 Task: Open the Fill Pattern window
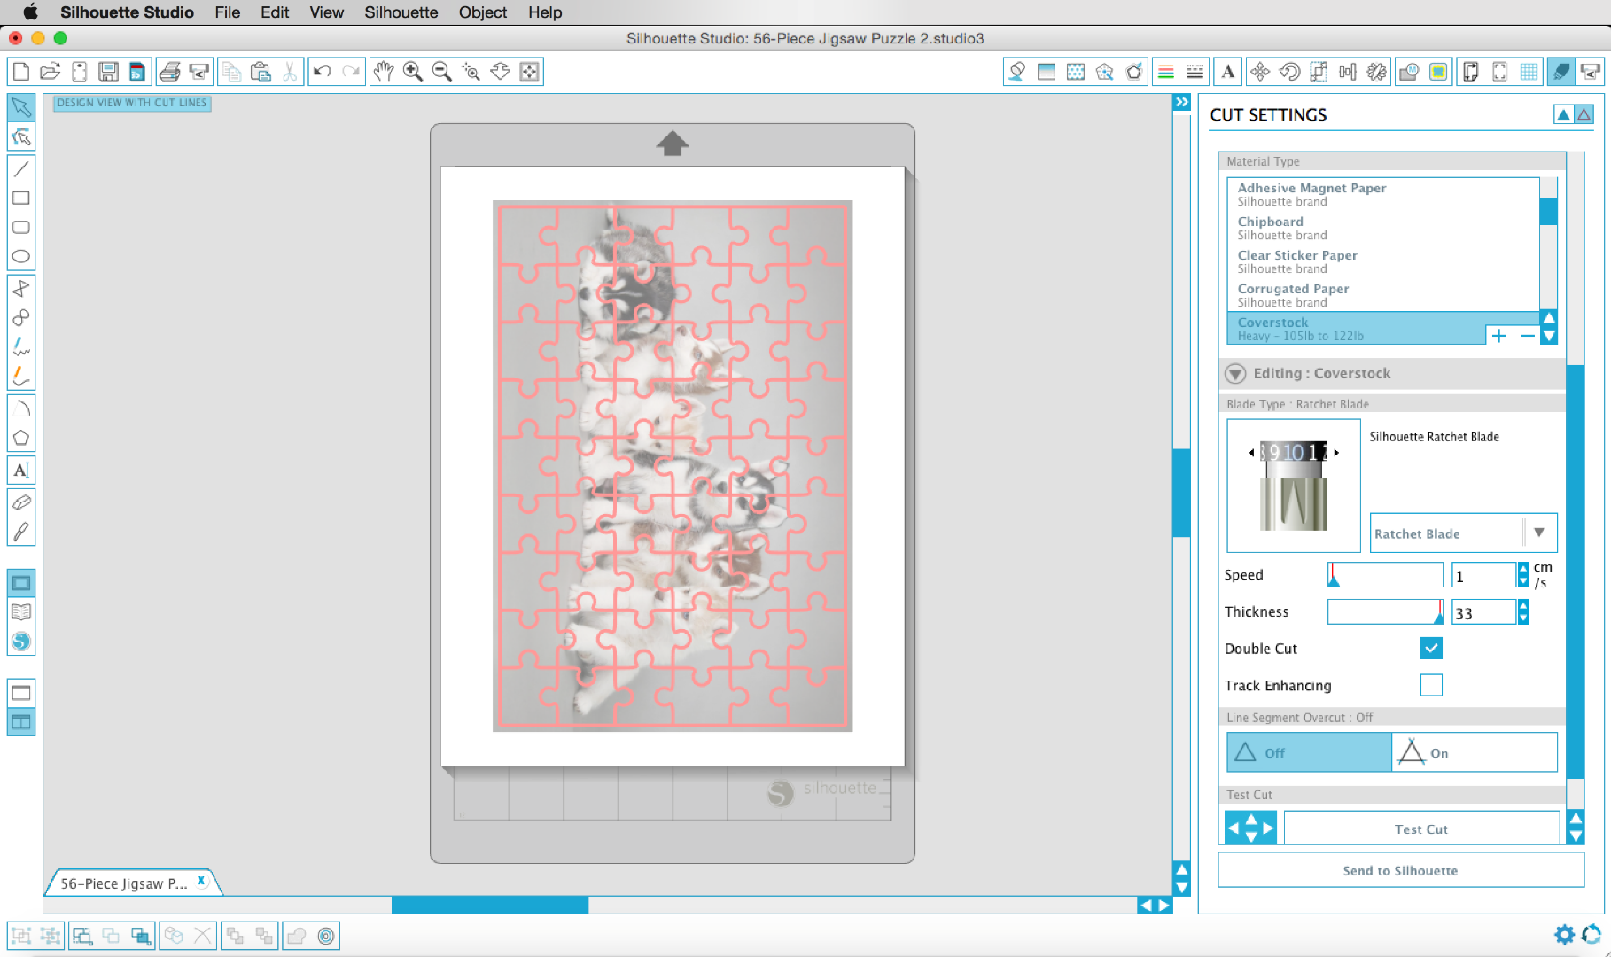point(1076,72)
